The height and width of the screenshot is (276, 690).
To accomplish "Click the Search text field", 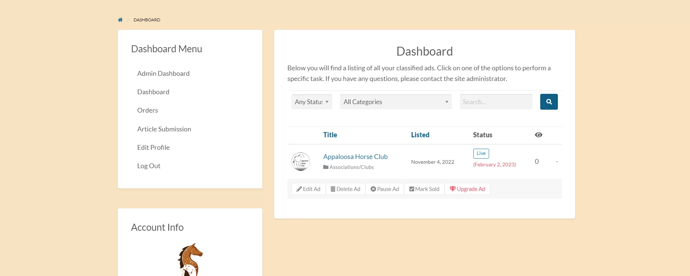I will (x=496, y=102).
